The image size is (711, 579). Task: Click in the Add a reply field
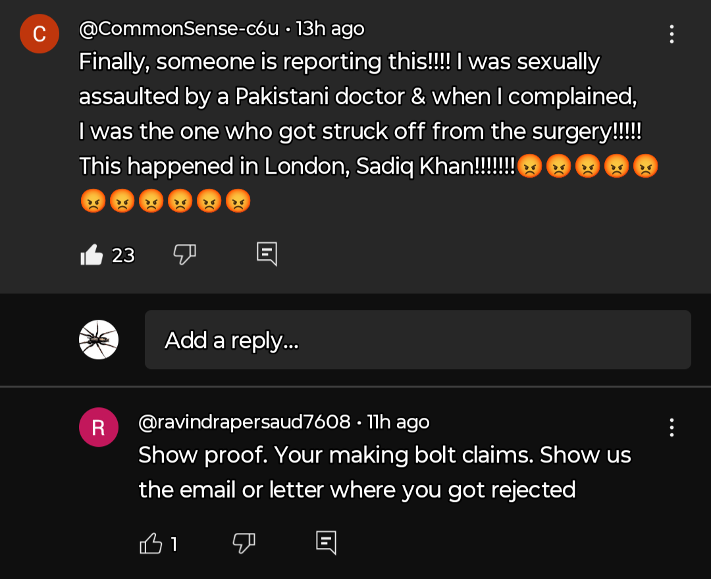click(417, 340)
